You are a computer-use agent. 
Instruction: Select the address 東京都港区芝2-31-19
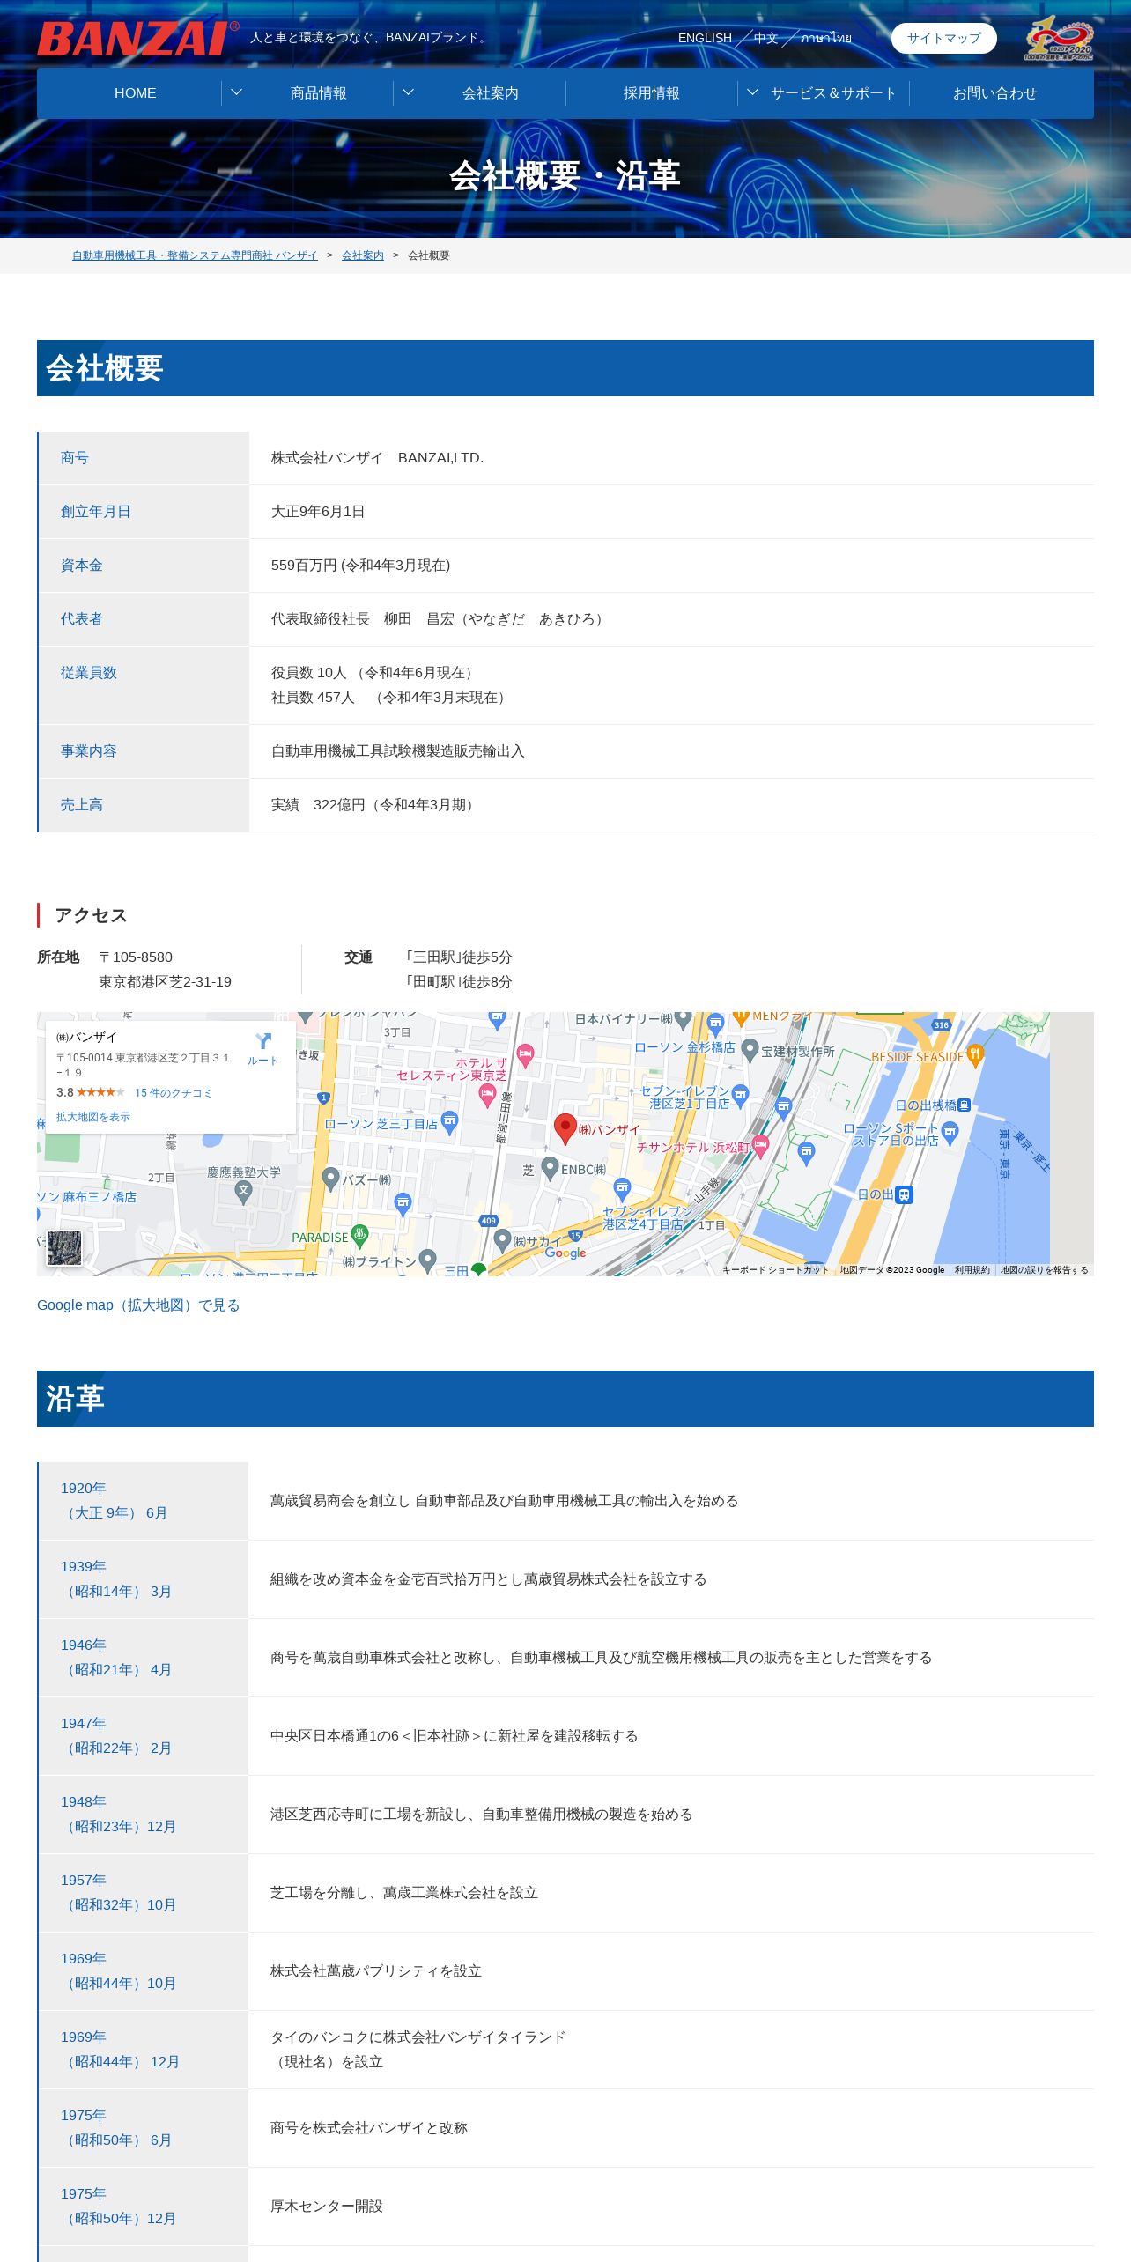click(x=165, y=981)
